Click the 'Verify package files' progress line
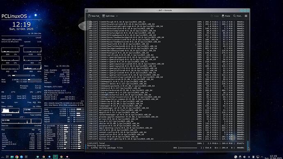The height and width of the screenshot is (159, 283). coord(166,148)
